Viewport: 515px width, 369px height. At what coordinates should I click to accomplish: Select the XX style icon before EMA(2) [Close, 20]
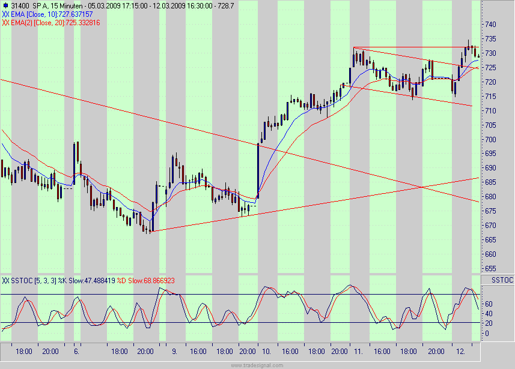(5, 20)
